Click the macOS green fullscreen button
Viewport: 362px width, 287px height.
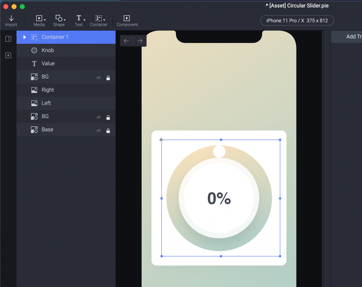22,6
